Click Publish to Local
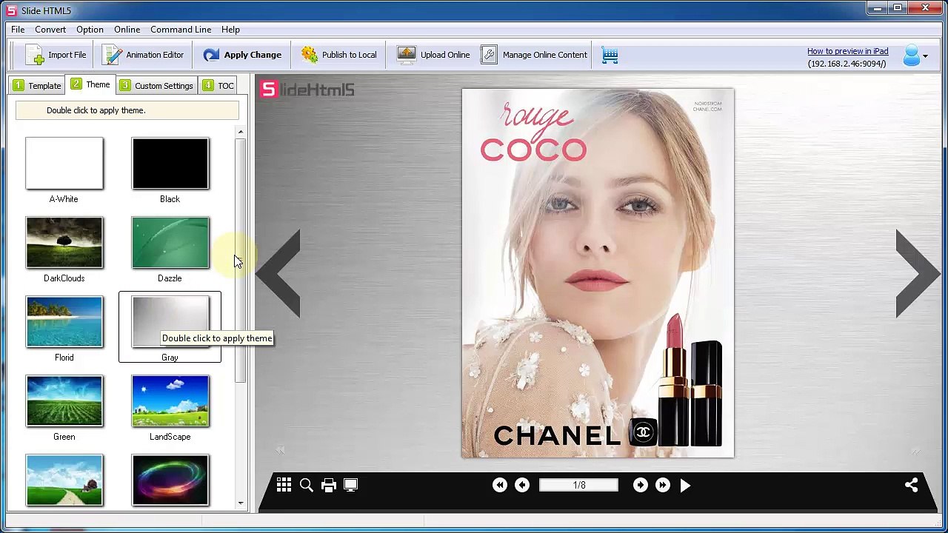This screenshot has height=533, width=948. point(338,55)
